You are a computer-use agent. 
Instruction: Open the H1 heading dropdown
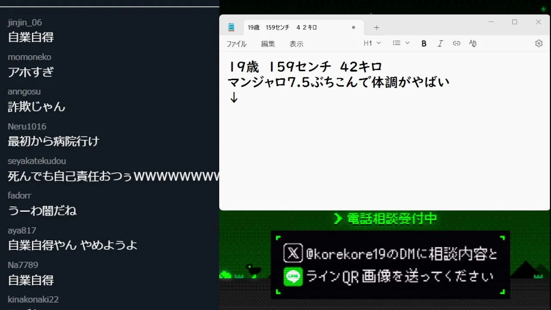pyautogui.click(x=372, y=43)
